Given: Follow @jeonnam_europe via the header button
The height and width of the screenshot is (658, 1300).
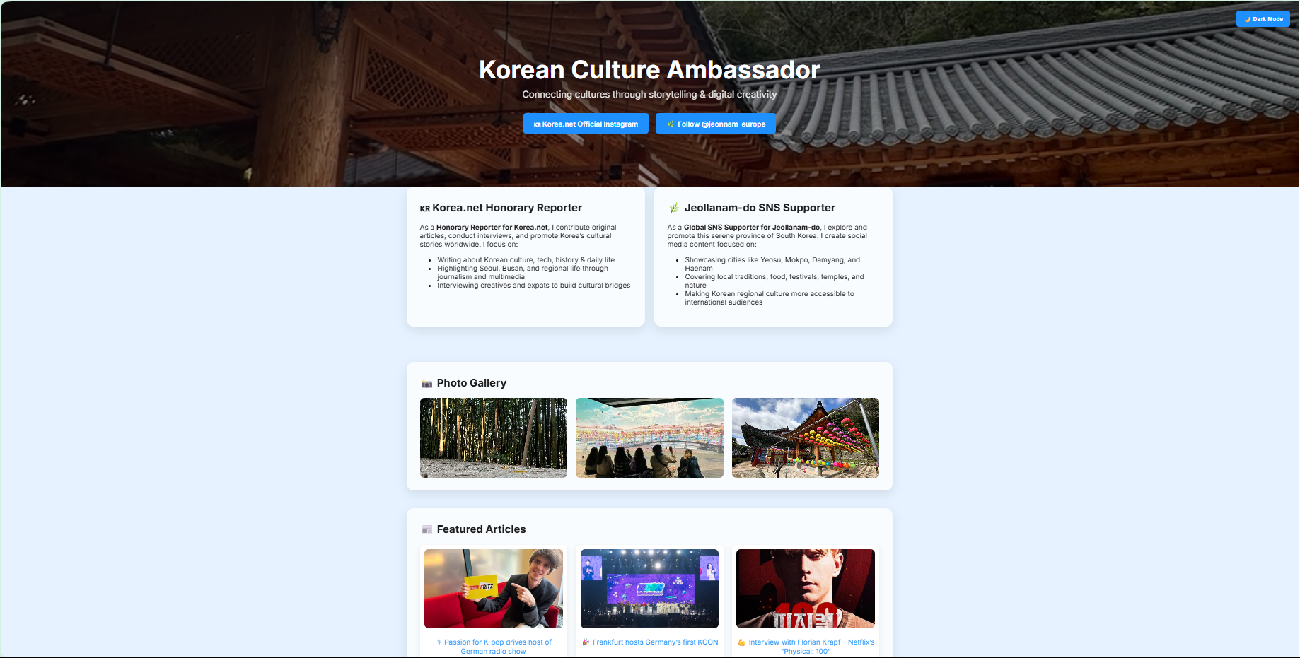Looking at the screenshot, I should pos(715,123).
